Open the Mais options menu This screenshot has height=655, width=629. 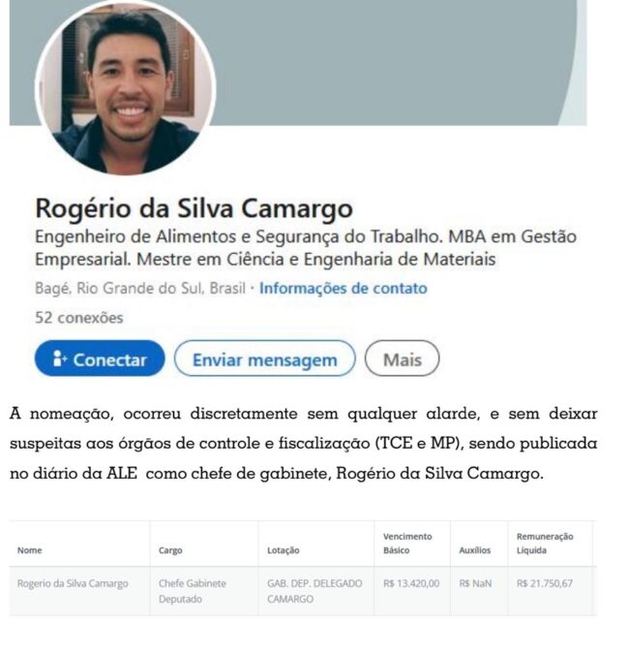[x=403, y=359]
